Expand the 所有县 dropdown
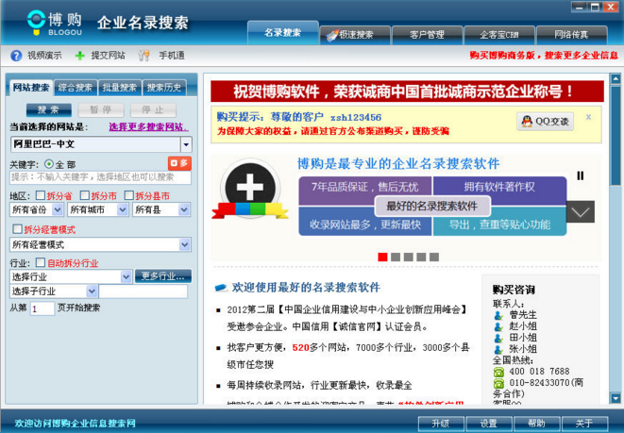Viewport: 624px width, 433px height. point(184,209)
